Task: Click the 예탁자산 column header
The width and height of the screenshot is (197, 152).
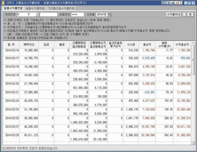Action: (x=29, y=44)
